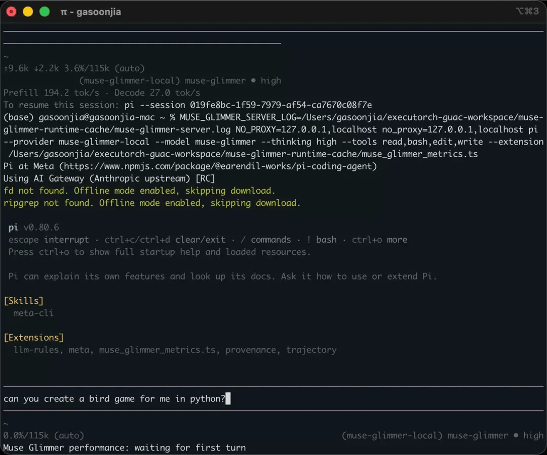This screenshot has width=547, height=455.
Task: Click the "/ commands" hint text
Action: pyautogui.click(x=266, y=240)
